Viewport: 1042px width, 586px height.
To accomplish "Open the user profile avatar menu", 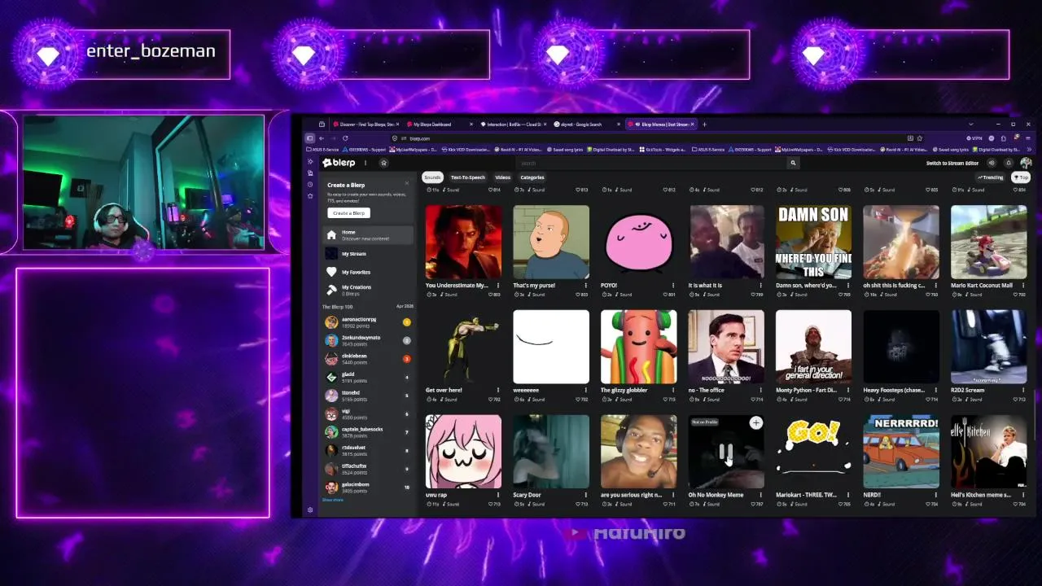I will pyautogui.click(x=1026, y=163).
